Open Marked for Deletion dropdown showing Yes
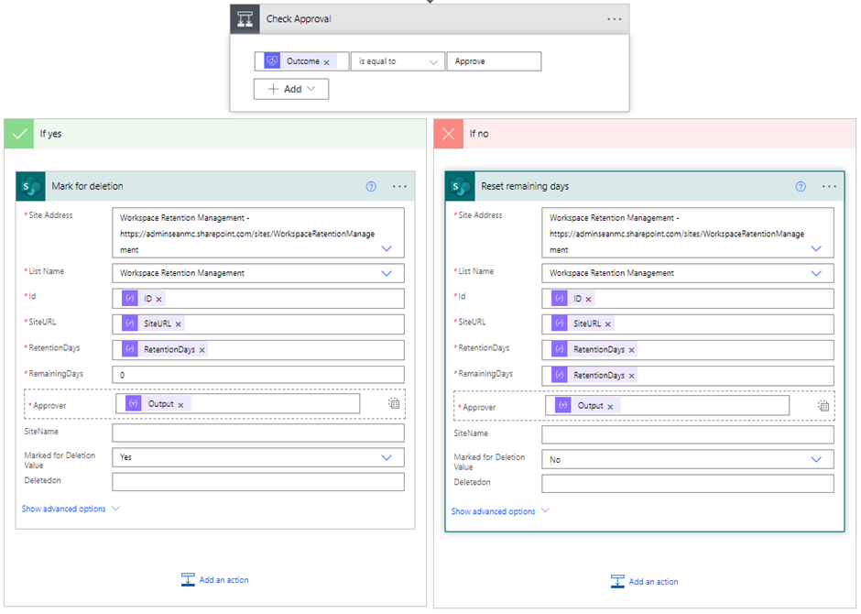This screenshot has height=614, width=861. [x=258, y=457]
